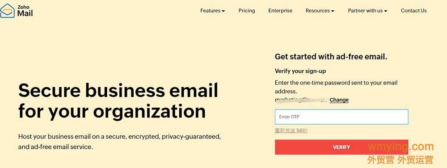The width and height of the screenshot is (447, 168).
Task: Click the red VERIFY button
Action: coord(342,147)
